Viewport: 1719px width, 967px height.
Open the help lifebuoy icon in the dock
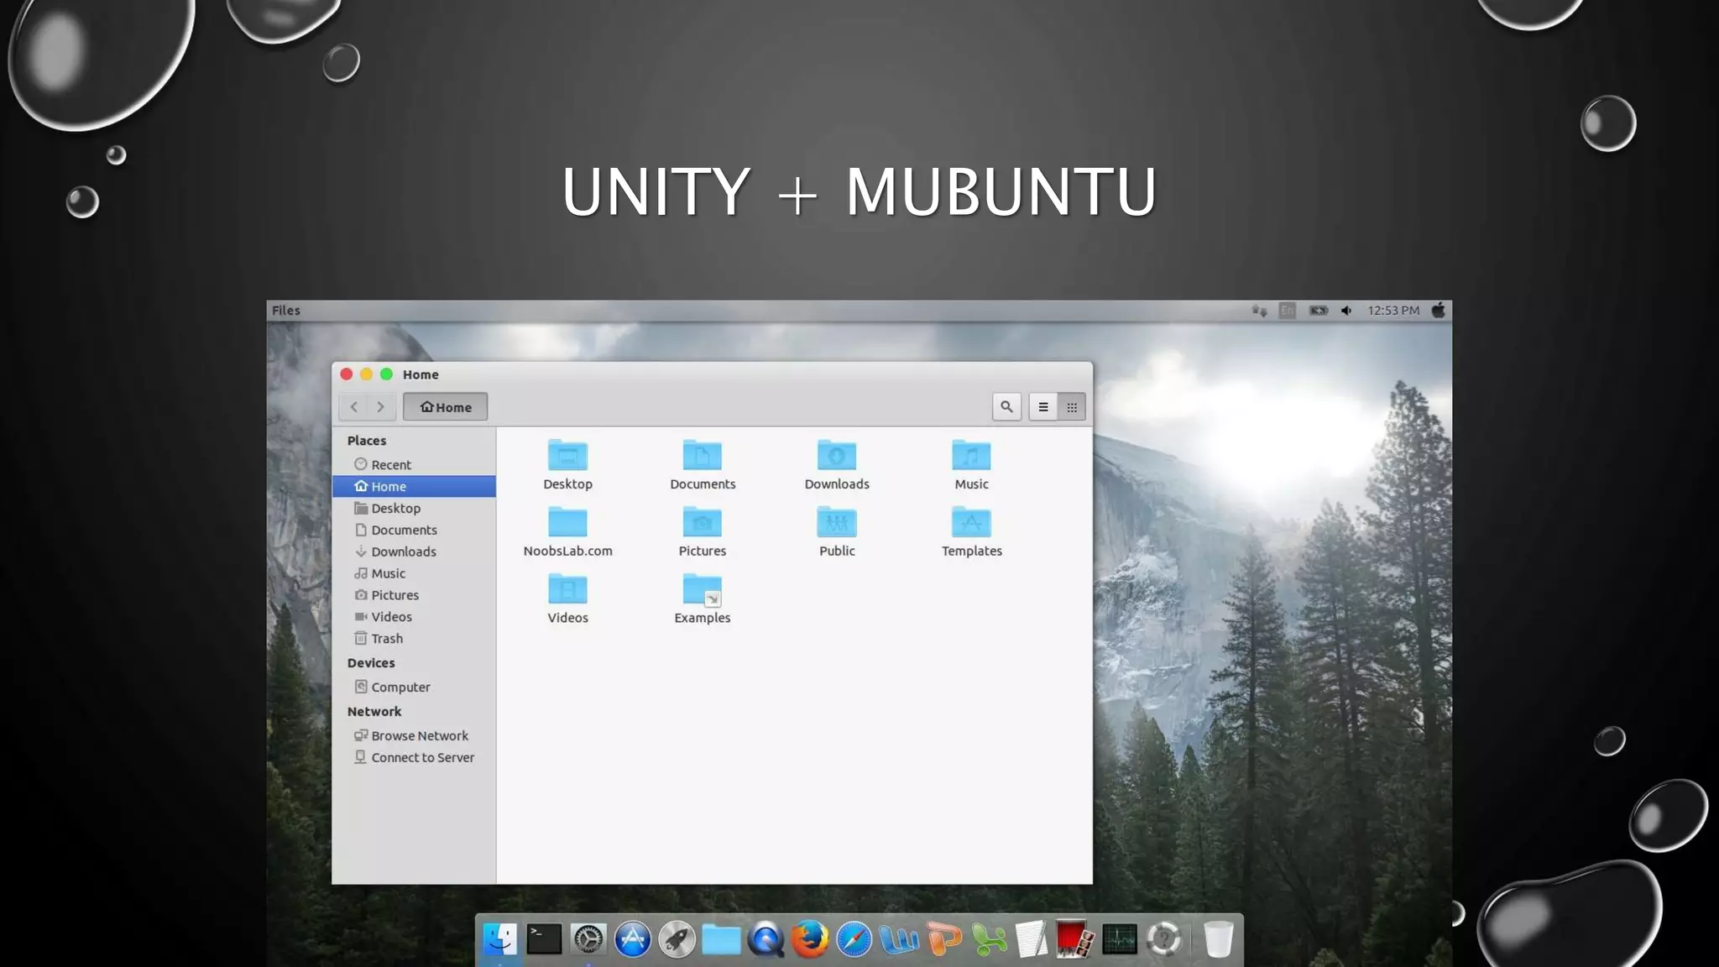pyautogui.click(x=1164, y=938)
